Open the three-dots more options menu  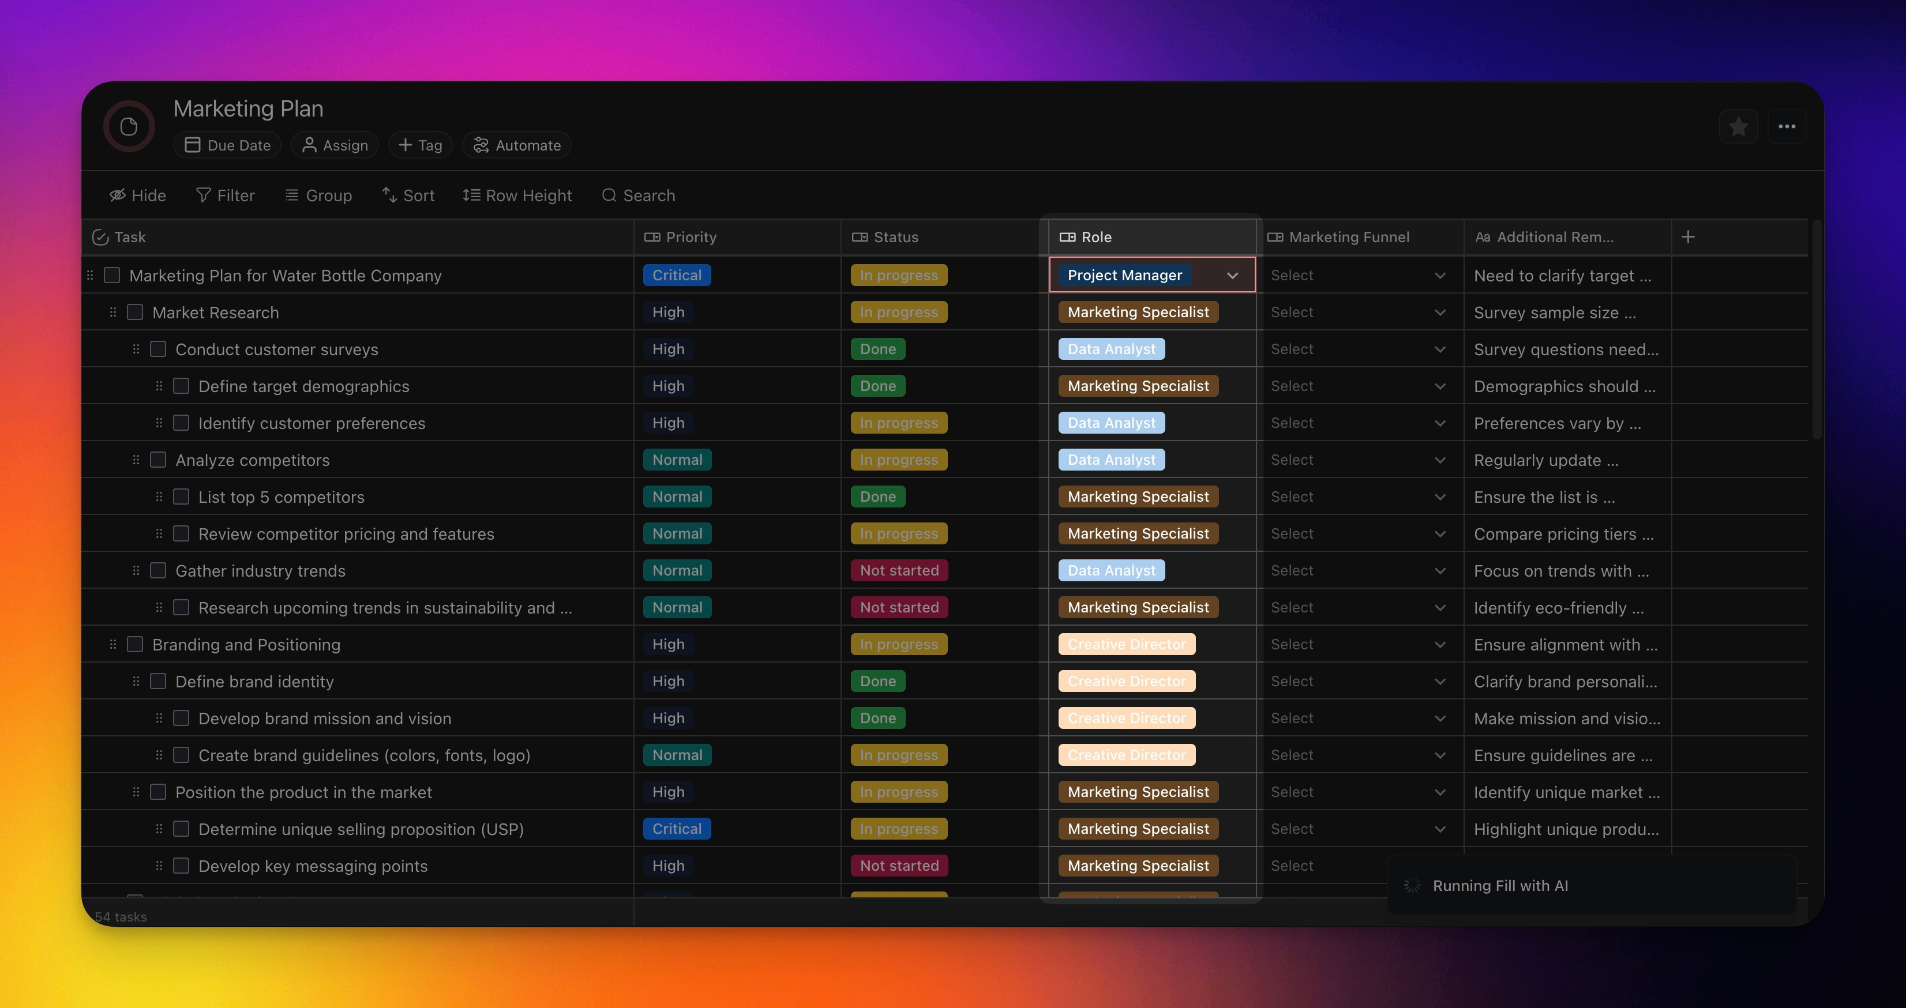pyautogui.click(x=1787, y=126)
